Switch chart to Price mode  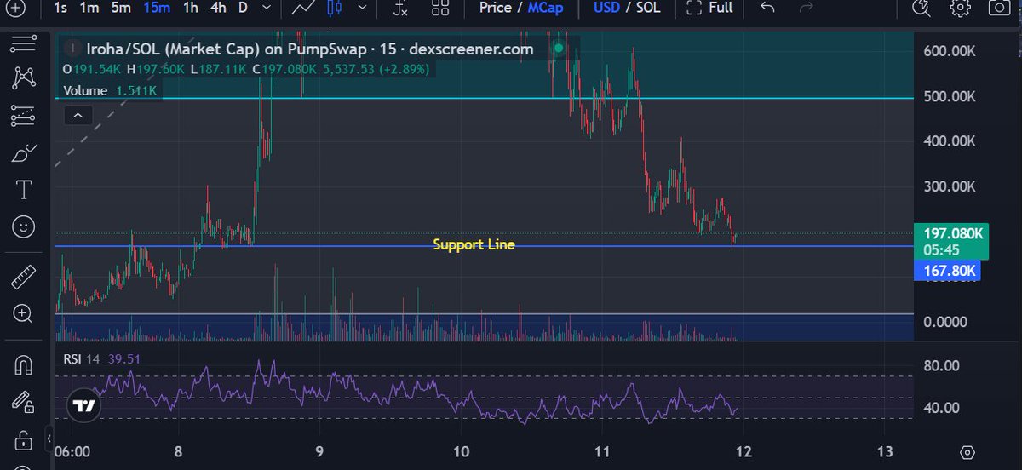(x=496, y=8)
